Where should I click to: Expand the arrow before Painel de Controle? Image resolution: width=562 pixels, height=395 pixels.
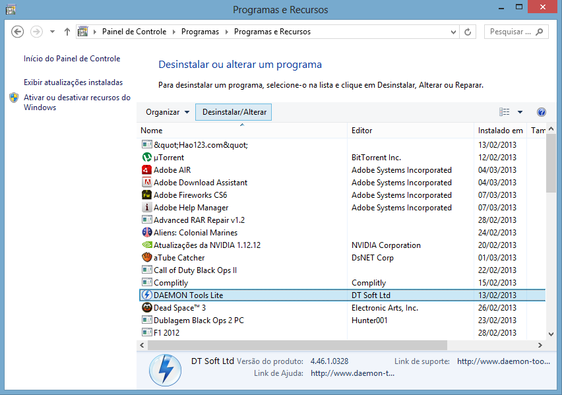point(95,32)
